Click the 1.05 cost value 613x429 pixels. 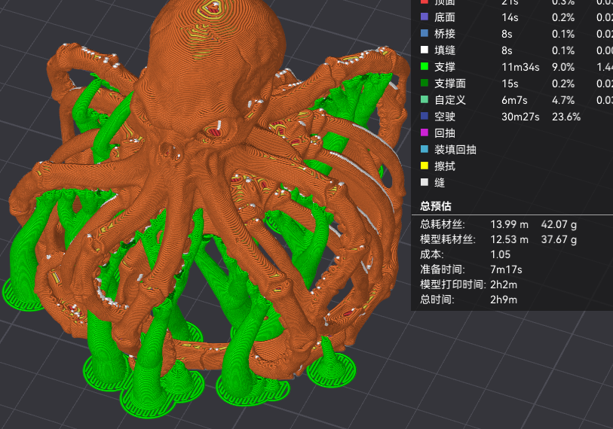tap(501, 254)
